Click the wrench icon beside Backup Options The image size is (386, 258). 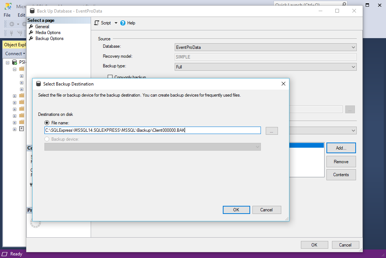click(31, 38)
